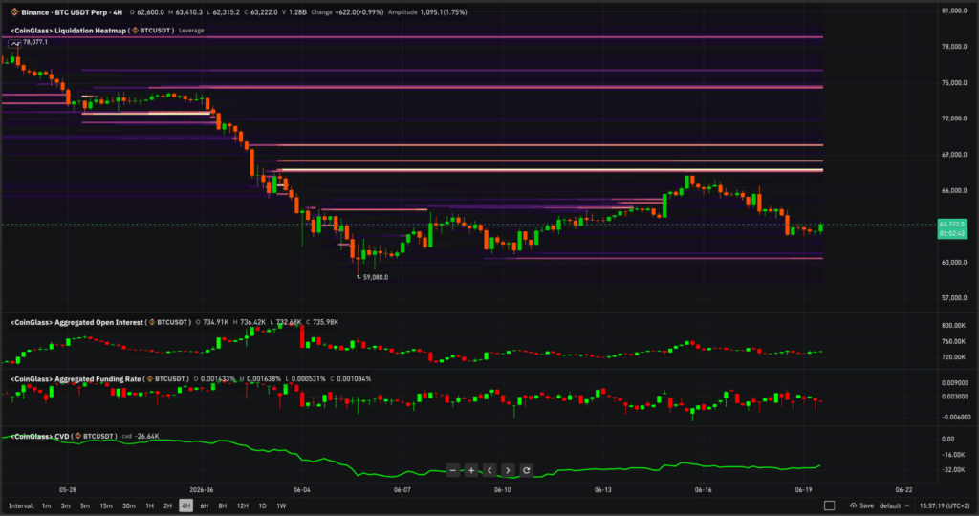Reset the chart view with refresh icon
Screen dimensions: 979x516
[x=527, y=470]
